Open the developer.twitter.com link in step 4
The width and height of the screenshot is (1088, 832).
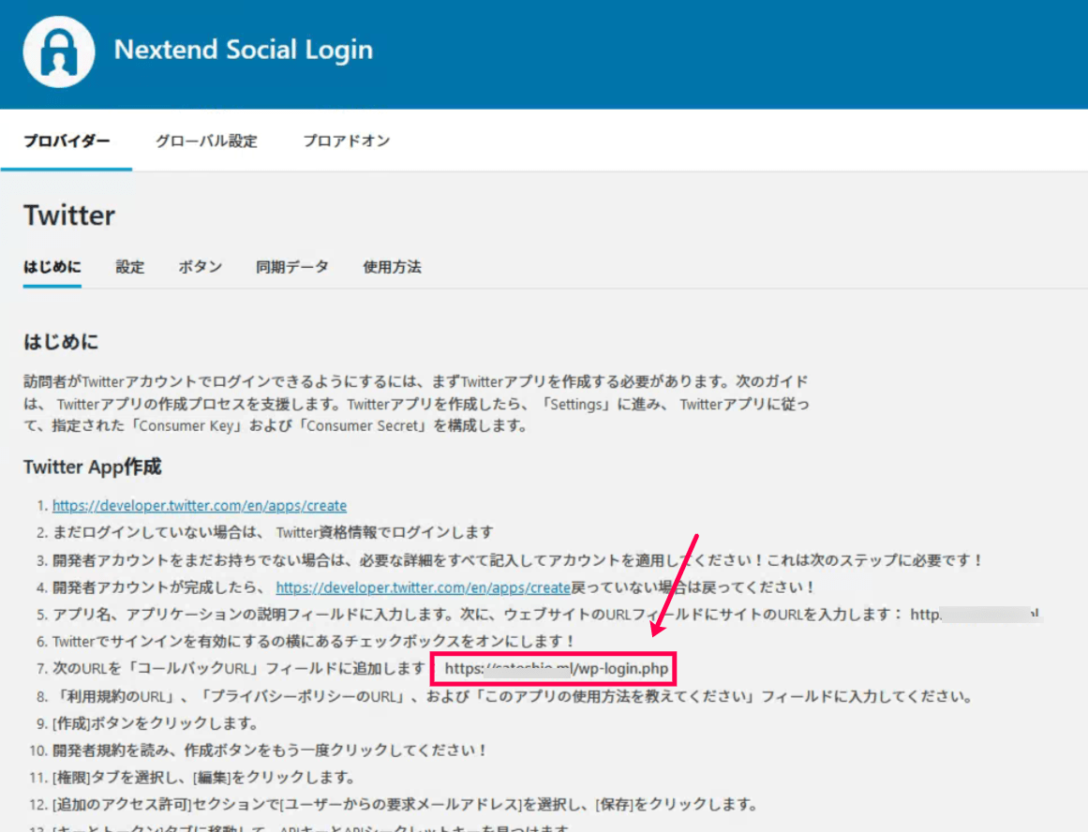click(x=423, y=588)
